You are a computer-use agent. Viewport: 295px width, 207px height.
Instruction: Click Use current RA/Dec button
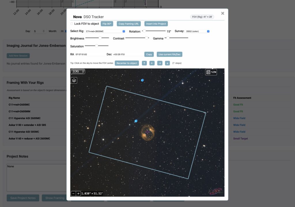pyautogui.click(x=169, y=54)
